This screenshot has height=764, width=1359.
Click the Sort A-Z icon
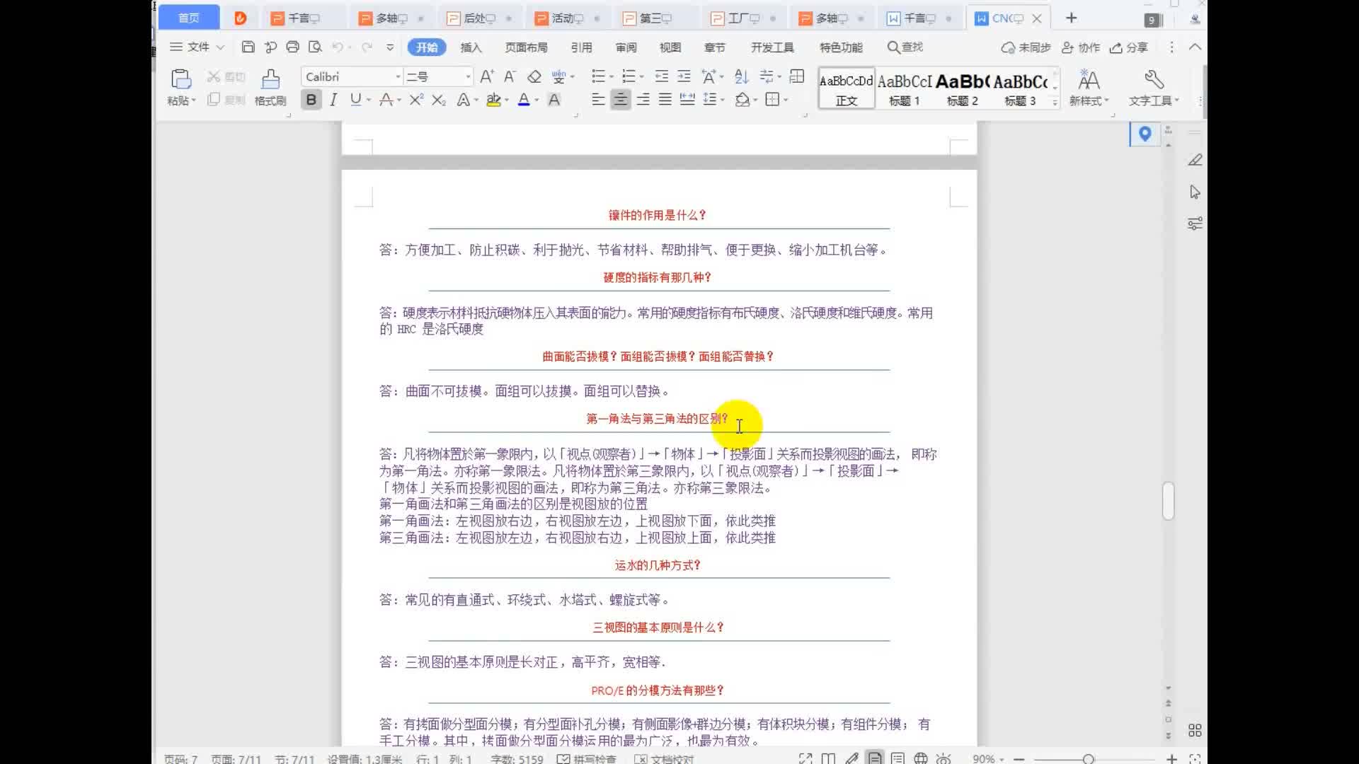pos(742,76)
